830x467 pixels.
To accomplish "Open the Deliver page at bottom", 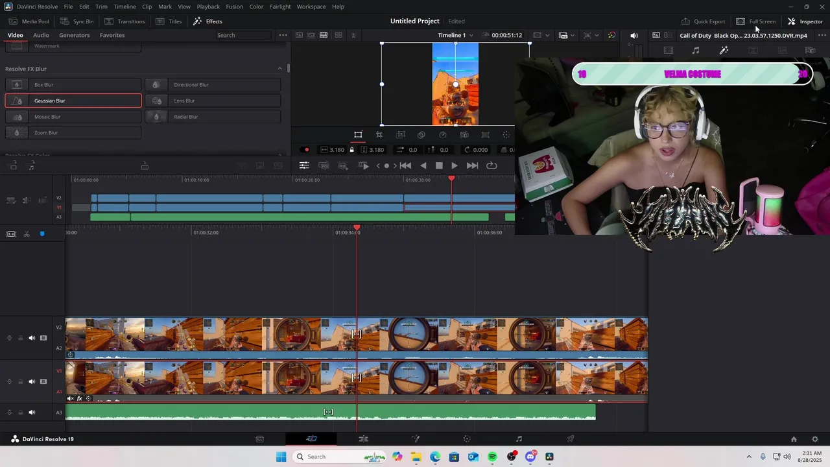I will coord(571,439).
